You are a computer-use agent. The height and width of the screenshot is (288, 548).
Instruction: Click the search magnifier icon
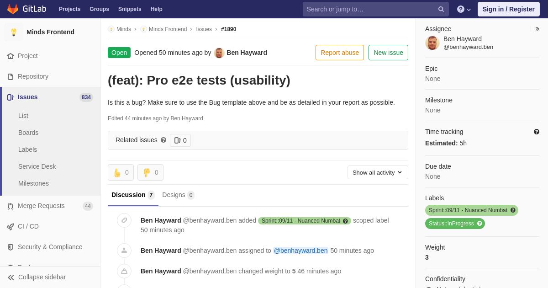pos(441,9)
